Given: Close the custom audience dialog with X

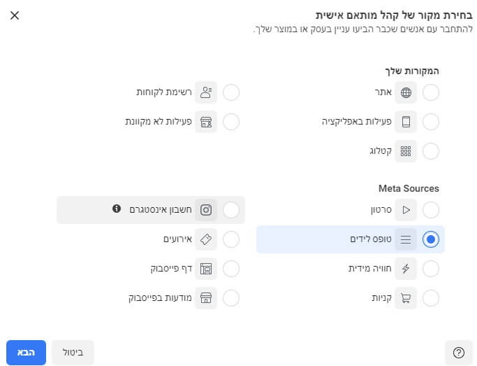Looking at the screenshot, I should pos(15,15).
